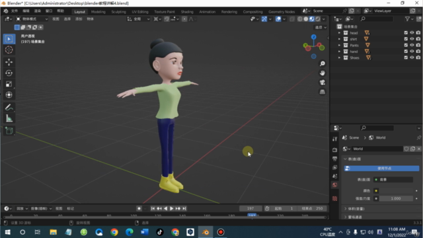The width and height of the screenshot is (423, 238).
Task: Expand the Shoes collection in outliner
Action: 339,58
